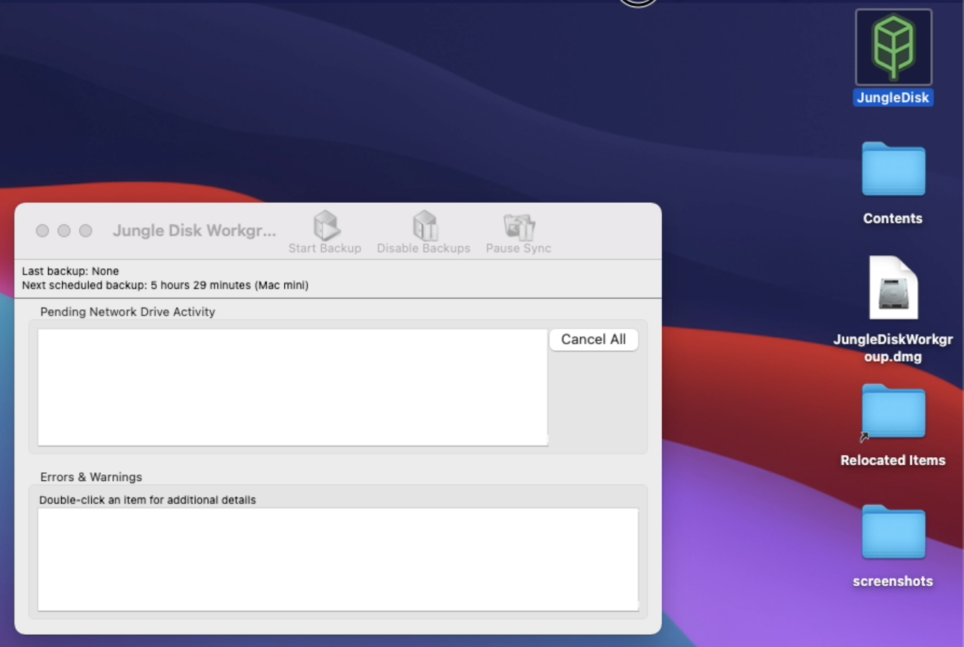
Task: Click inside the Errors & Warnings list box
Action: pos(338,559)
